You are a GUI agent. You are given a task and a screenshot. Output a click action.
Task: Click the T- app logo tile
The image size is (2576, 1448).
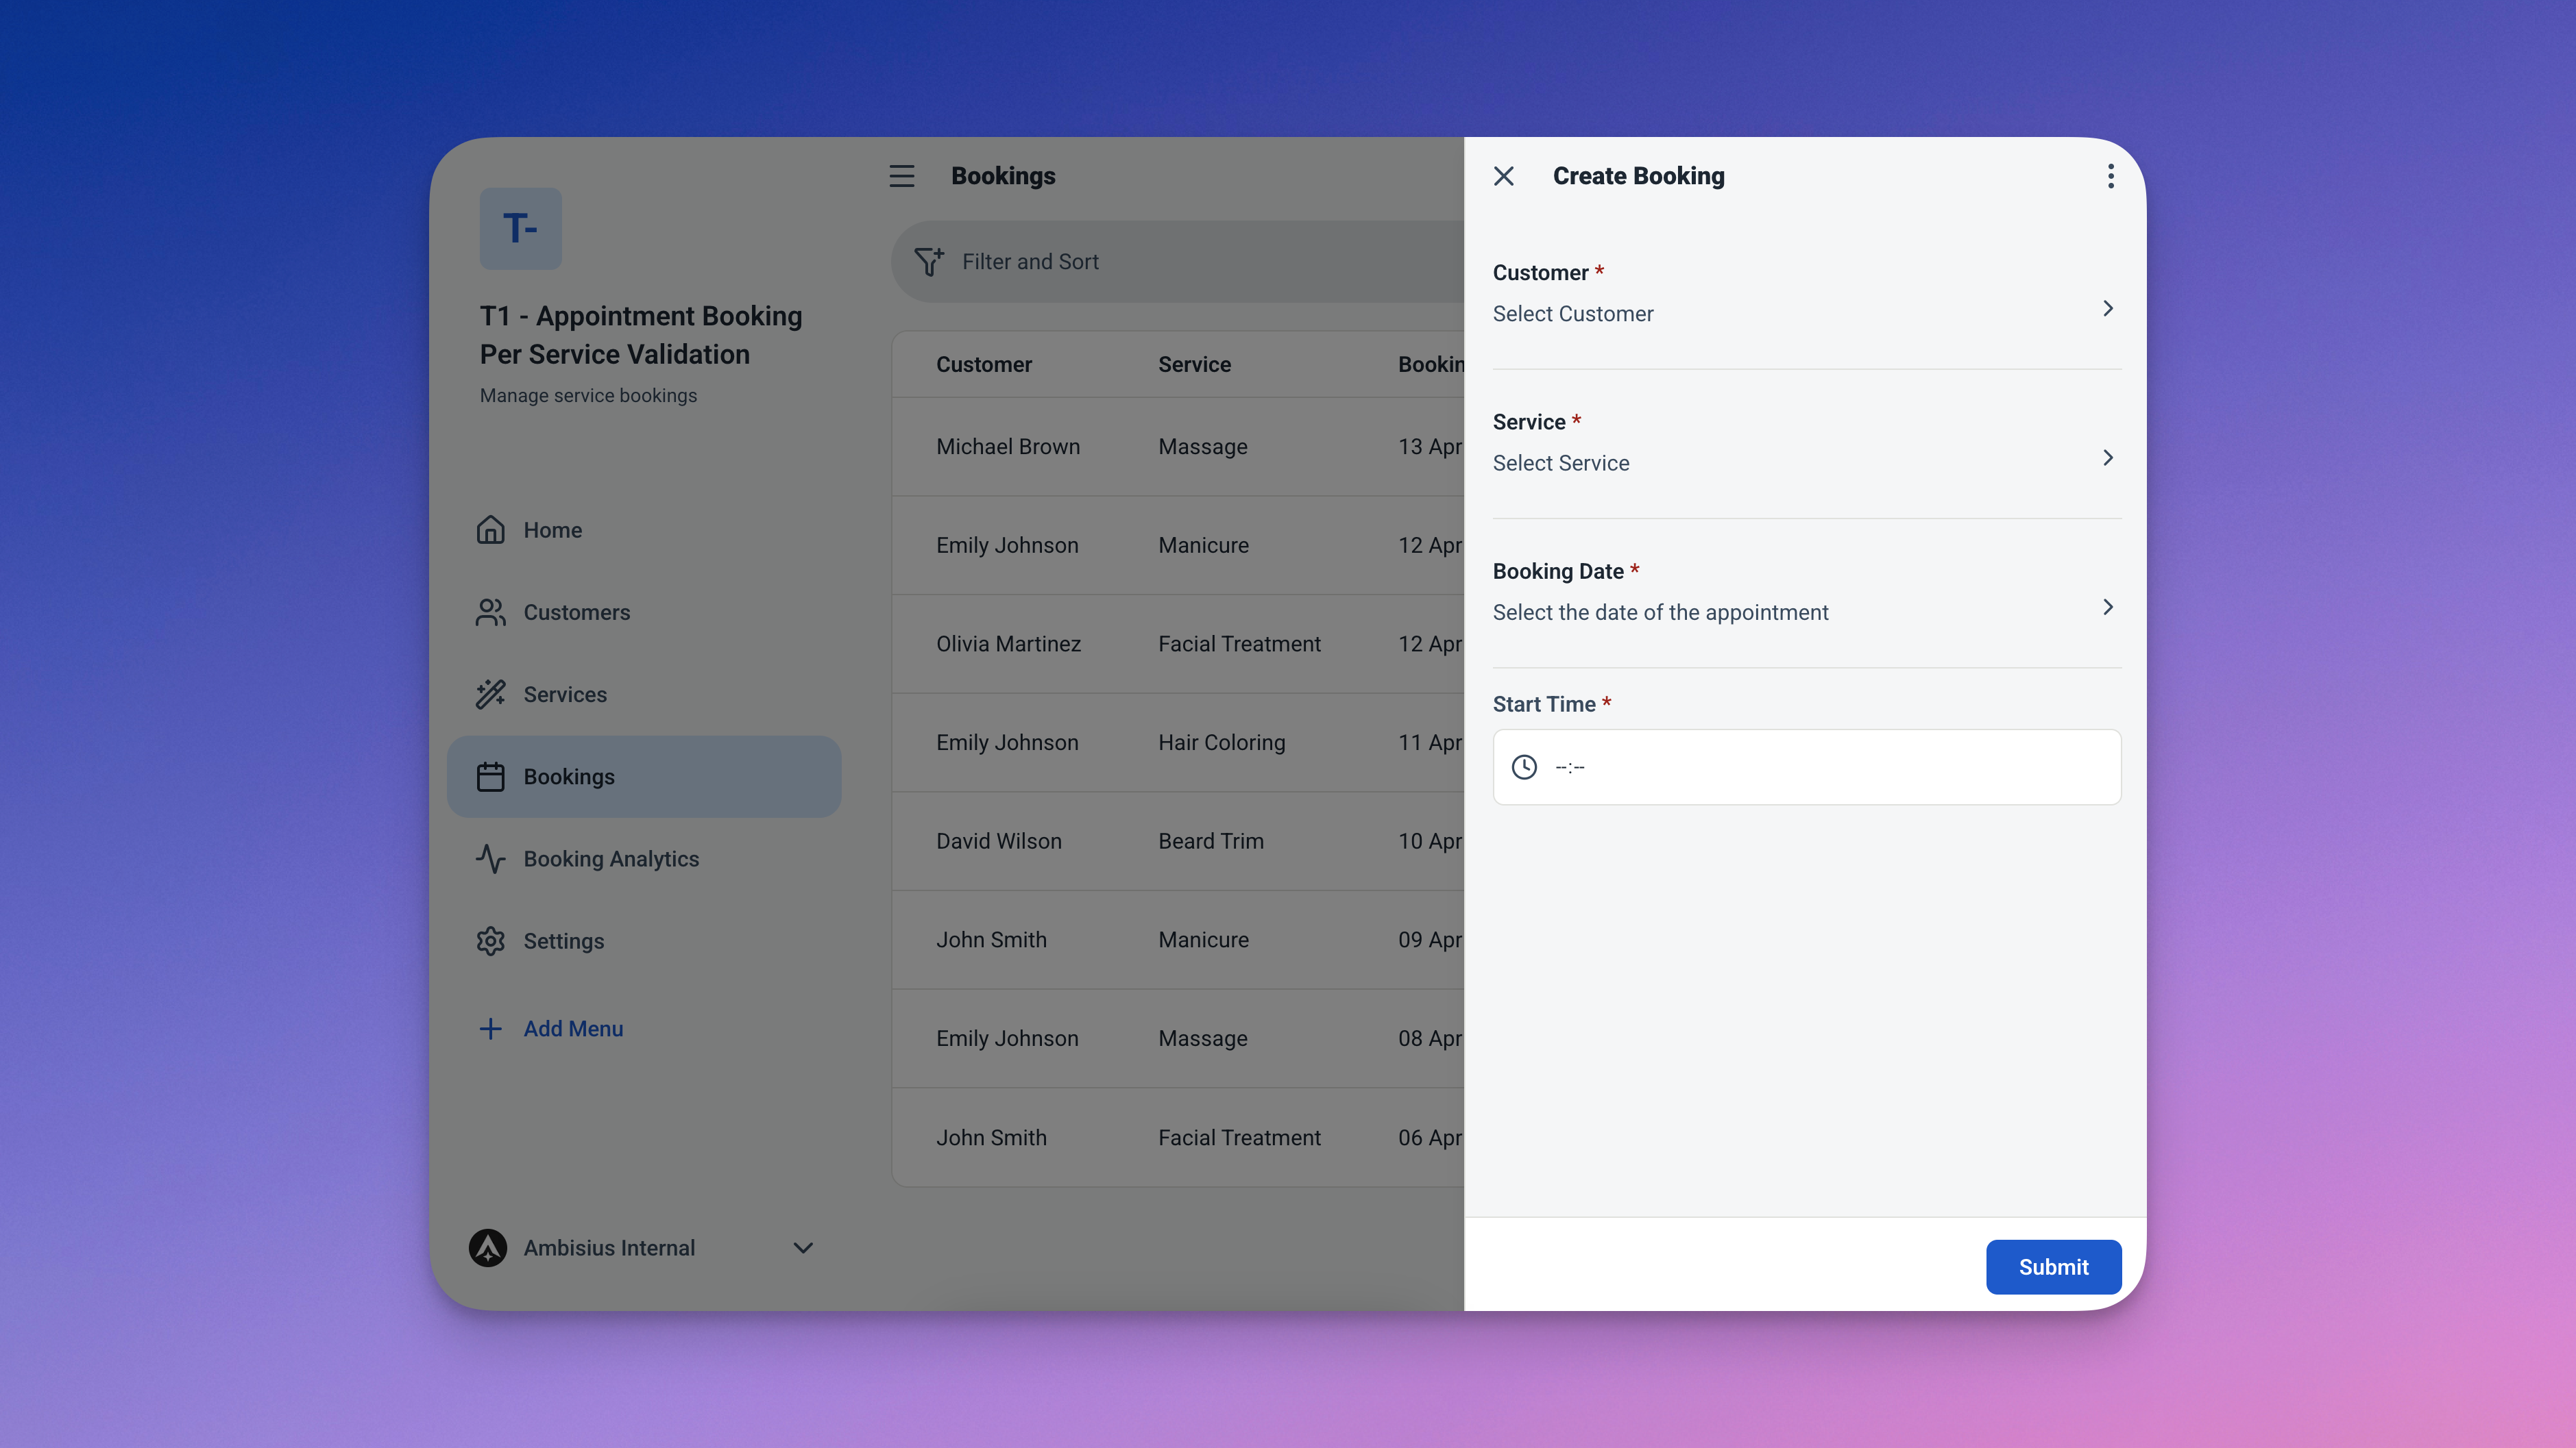520,229
